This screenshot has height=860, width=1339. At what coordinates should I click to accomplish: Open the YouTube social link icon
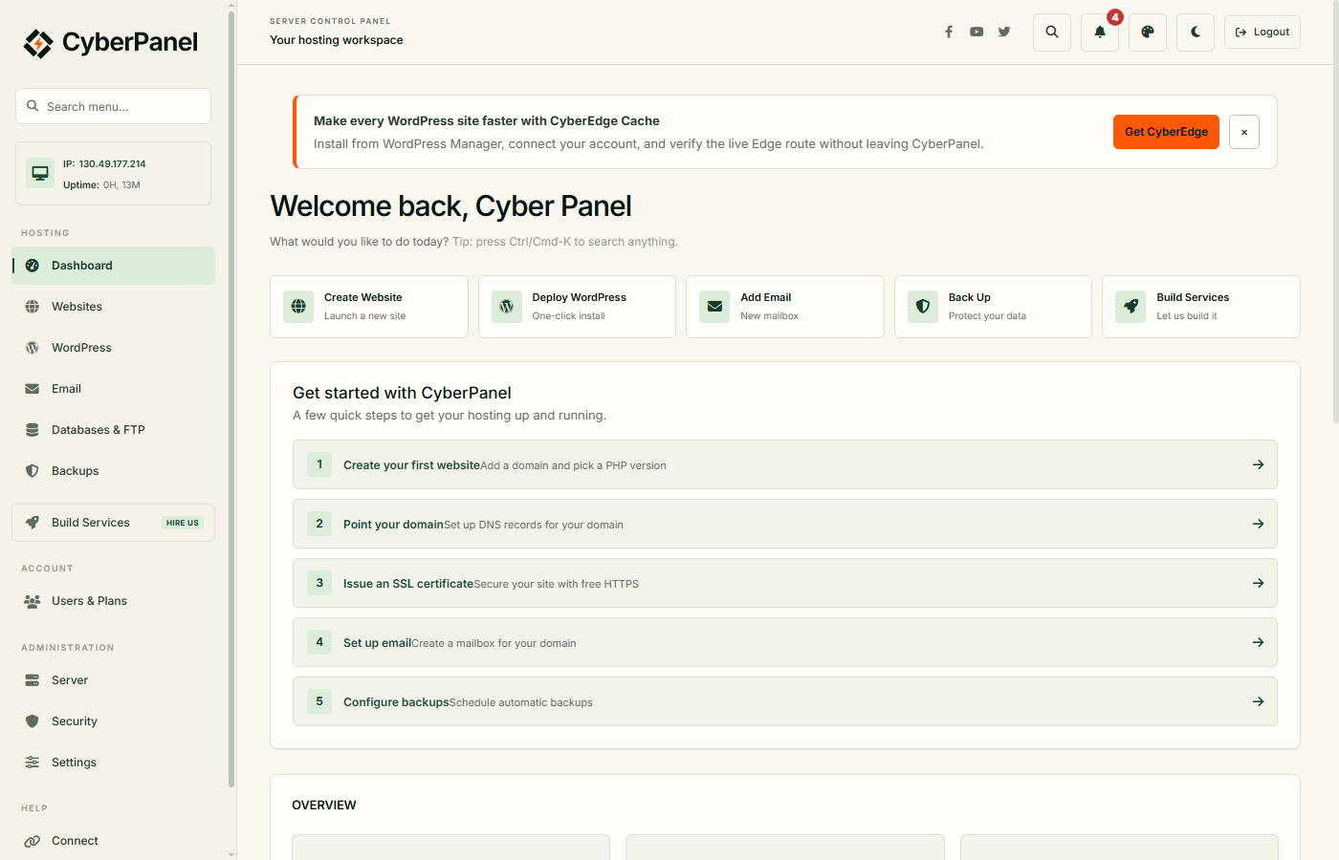(977, 32)
